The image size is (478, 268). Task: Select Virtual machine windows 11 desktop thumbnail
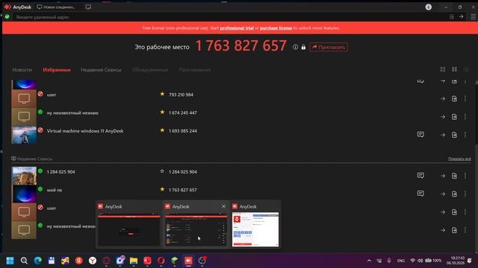tap(24, 135)
